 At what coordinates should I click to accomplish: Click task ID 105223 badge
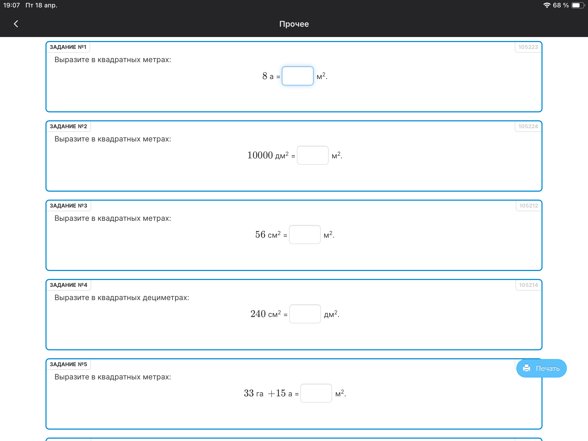click(x=528, y=47)
